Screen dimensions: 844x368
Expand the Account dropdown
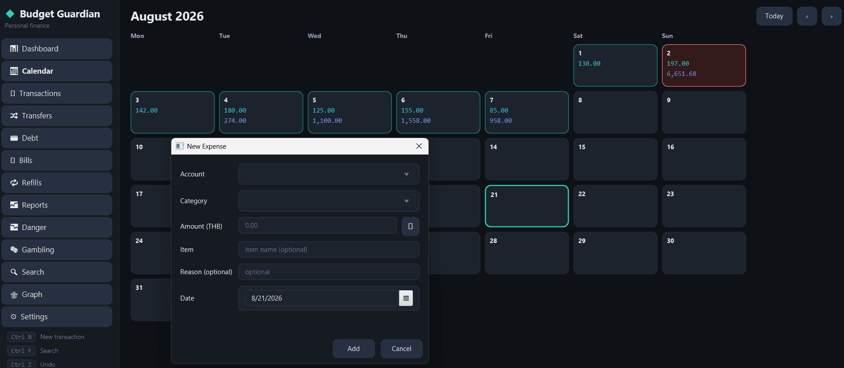pyautogui.click(x=329, y=174)
